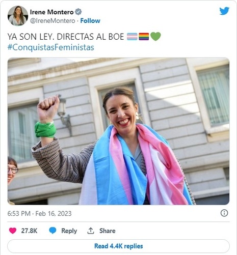Image resolution: width=237 pixels, height=255 pixels.
Task: Click the transgender flag emoji
Action: point(132,37)
